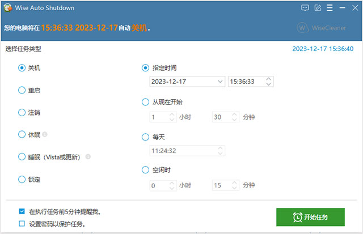
Task: Select the 重启 radio button
Action: (x=22, y=90)
